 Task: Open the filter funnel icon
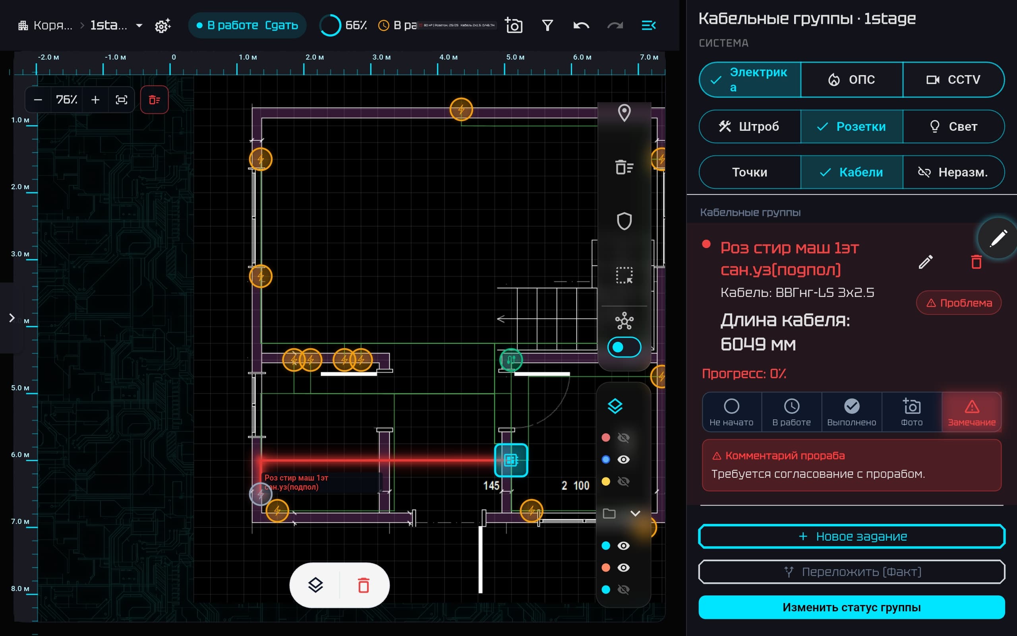click(x=547, y=26)
